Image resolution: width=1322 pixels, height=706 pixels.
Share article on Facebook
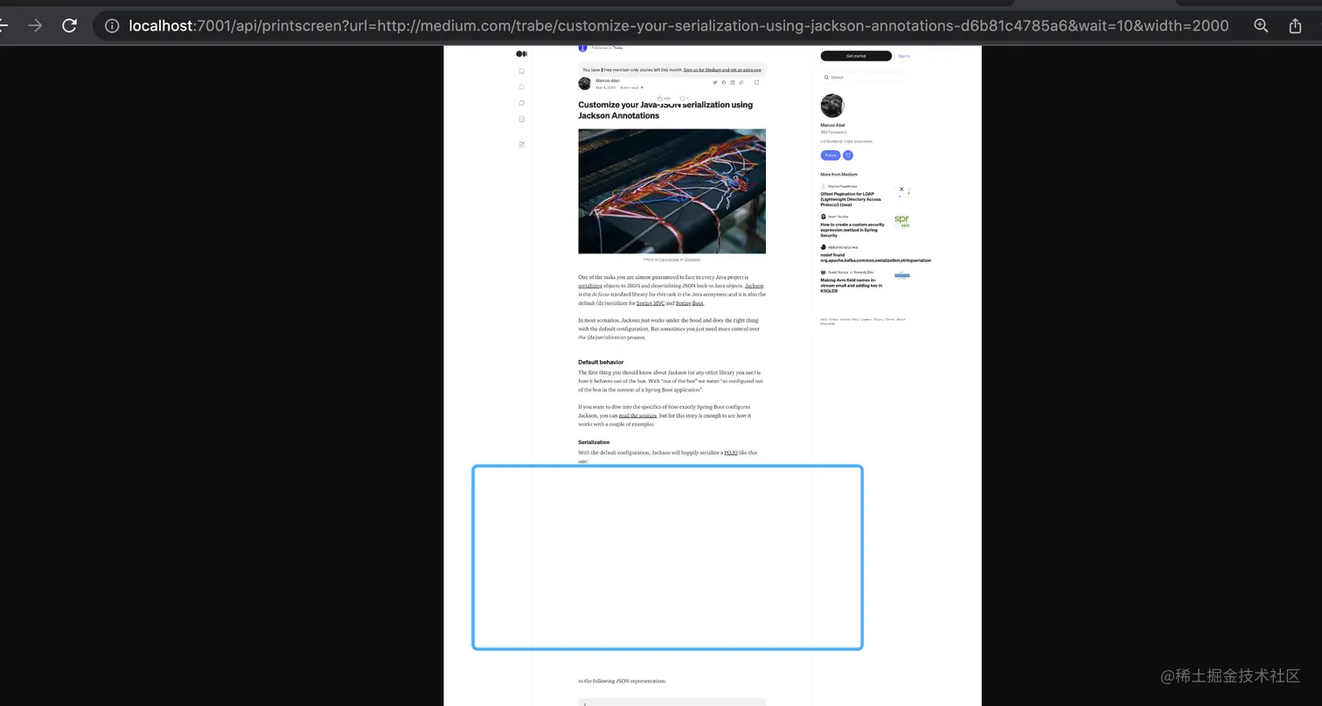(724, 83)
